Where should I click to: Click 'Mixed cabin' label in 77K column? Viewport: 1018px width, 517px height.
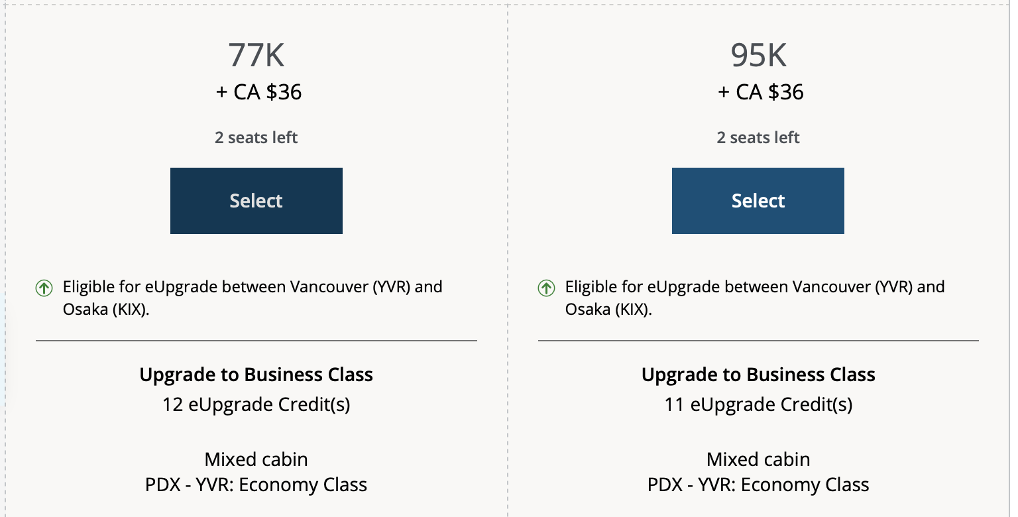(x=256, y=459)
